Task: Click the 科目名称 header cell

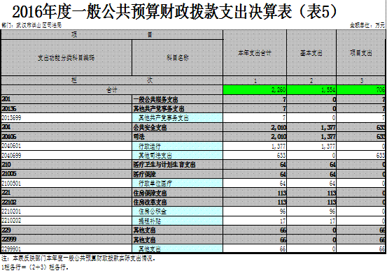Action: (x=178, y=58)
